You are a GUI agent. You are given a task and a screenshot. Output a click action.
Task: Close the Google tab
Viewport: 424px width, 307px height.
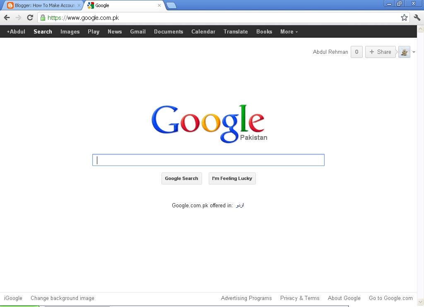pos(159,5)
